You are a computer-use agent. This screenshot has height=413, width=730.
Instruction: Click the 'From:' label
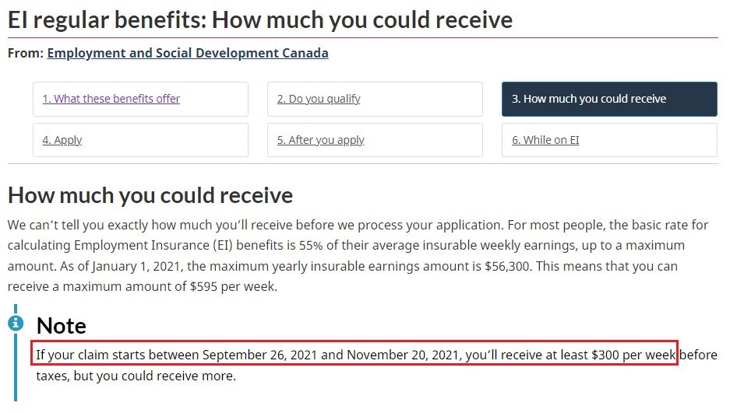click(x=26, y=53)
